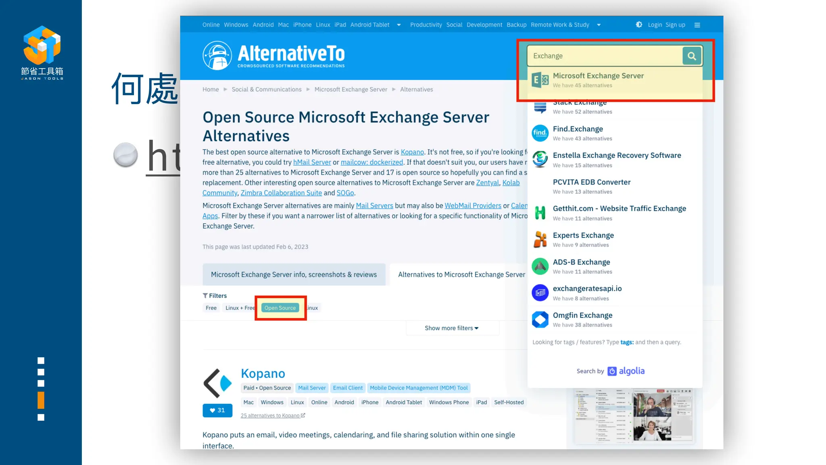The height and width of the screenshot is (465, 826).
Task: Expand the platforms dropdown arrow after Android Tablet
Action: 399,25
